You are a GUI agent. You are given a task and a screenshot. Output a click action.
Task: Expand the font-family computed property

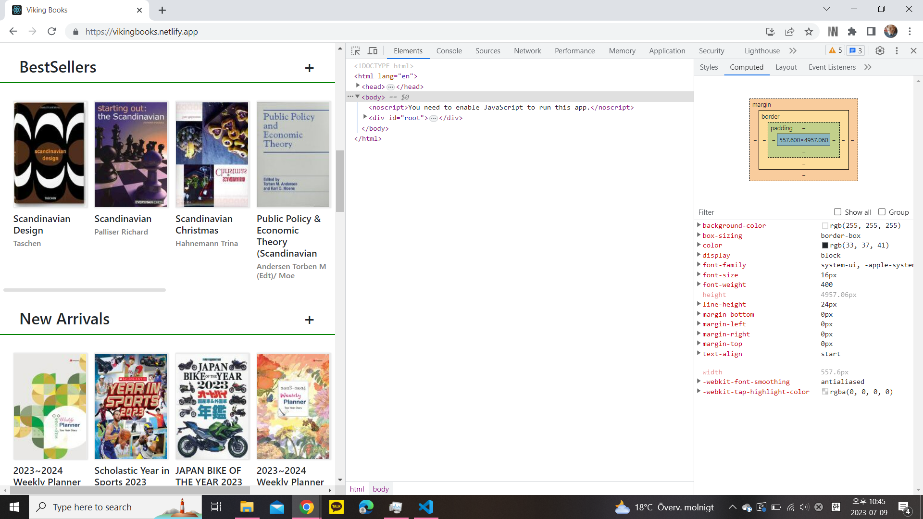pyautogui.click(x=699, y=264)
